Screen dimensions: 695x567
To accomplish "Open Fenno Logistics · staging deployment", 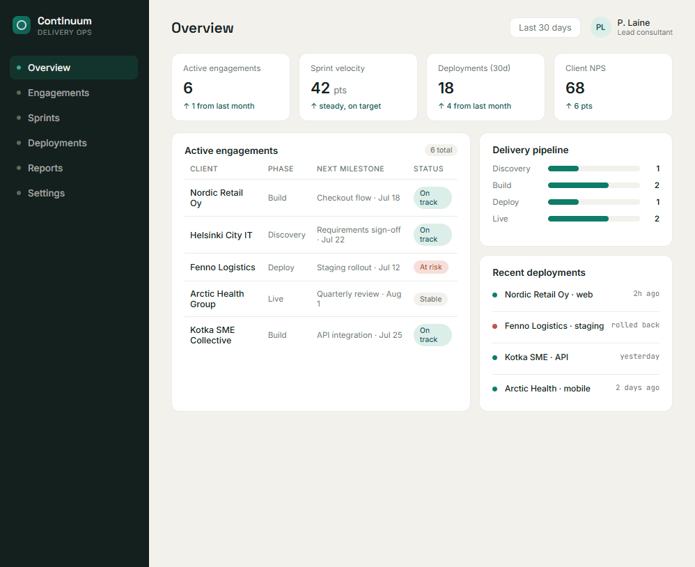I will click(x=554, y=326).
